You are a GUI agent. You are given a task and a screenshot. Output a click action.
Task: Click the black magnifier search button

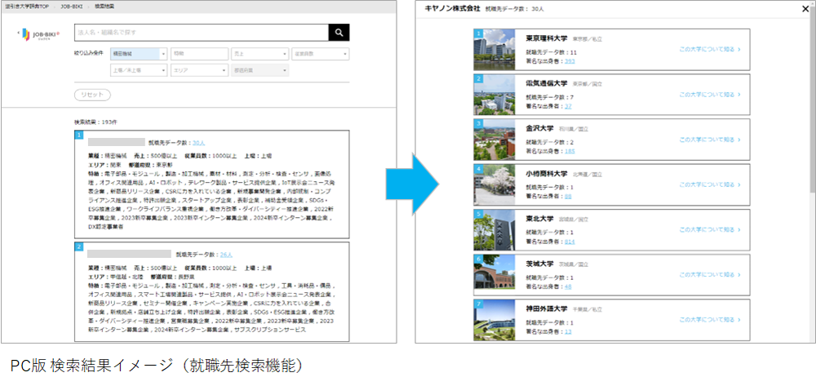coord(339,33)
